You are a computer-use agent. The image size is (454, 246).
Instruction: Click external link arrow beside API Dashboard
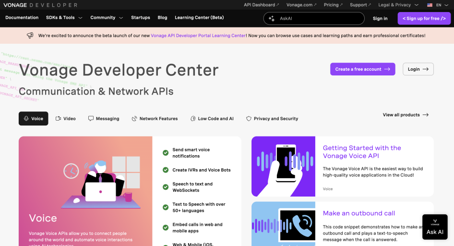(x=278, y=5)
